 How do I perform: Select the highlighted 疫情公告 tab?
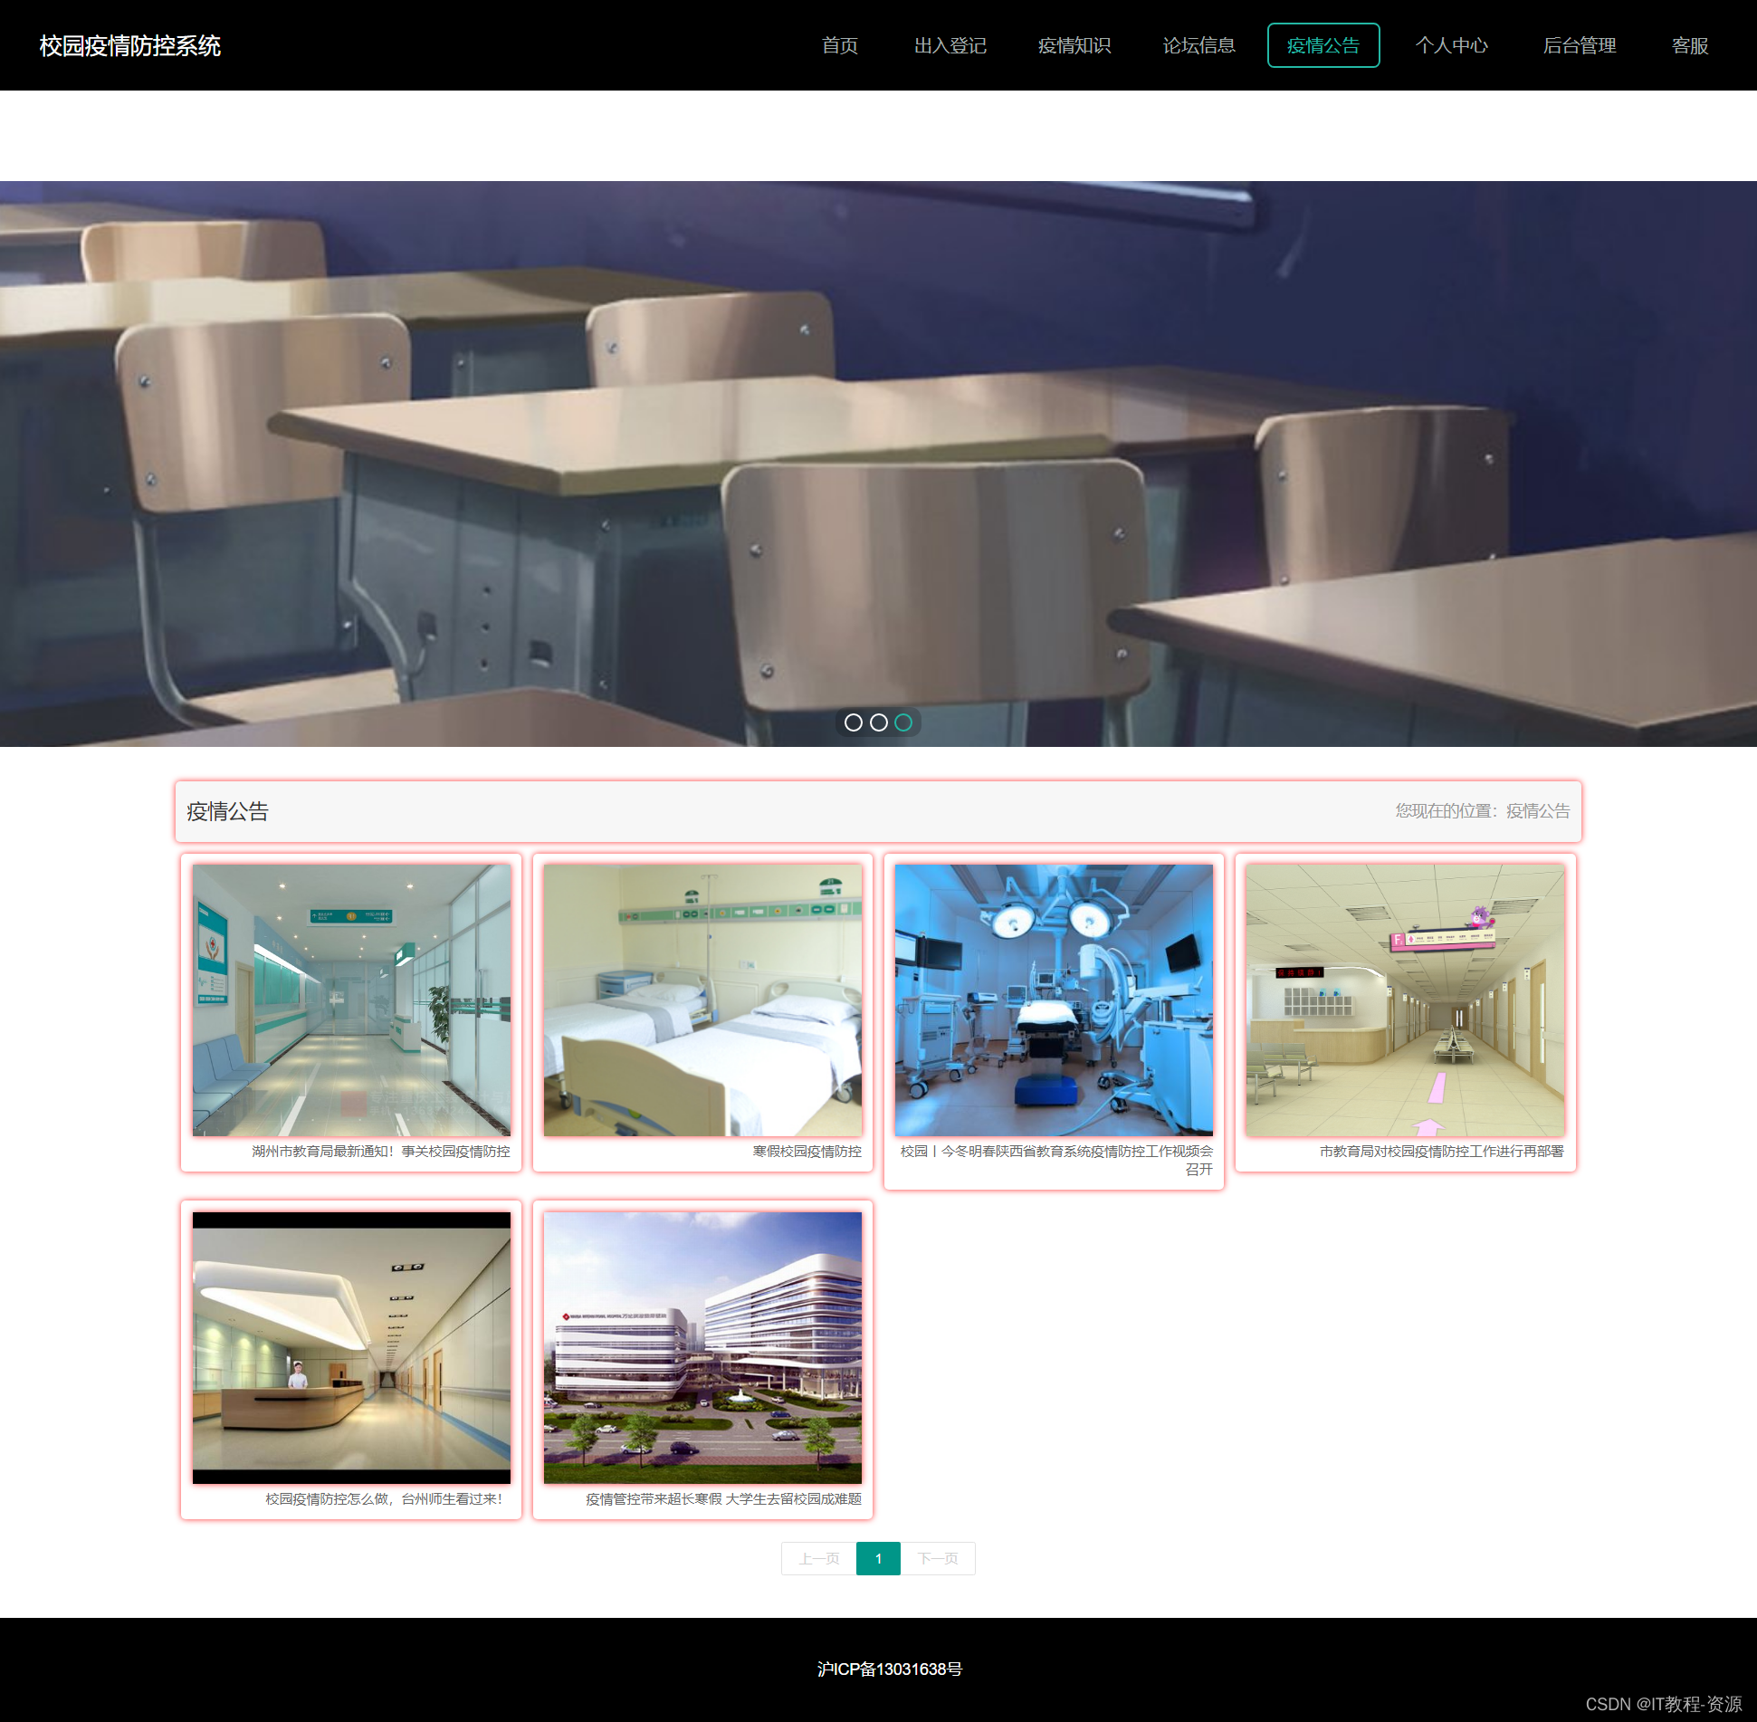coord(1323,45)
